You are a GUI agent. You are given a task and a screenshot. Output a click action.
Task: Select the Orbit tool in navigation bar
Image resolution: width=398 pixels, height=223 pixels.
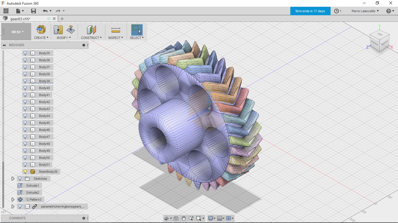(166, 218)
